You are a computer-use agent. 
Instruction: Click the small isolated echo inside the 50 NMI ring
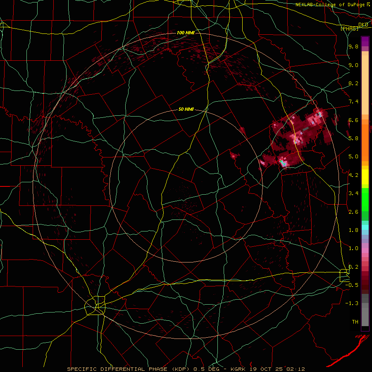[x=234, y=155]
